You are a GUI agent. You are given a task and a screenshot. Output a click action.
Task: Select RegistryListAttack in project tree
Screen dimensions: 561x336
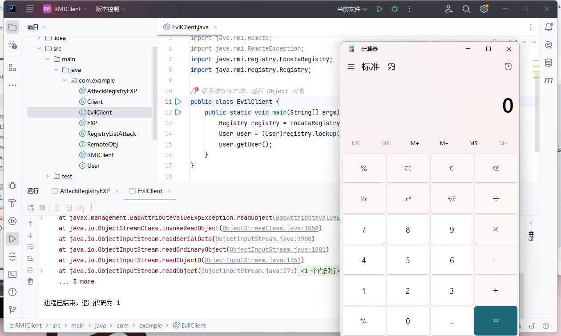(111, 134)
